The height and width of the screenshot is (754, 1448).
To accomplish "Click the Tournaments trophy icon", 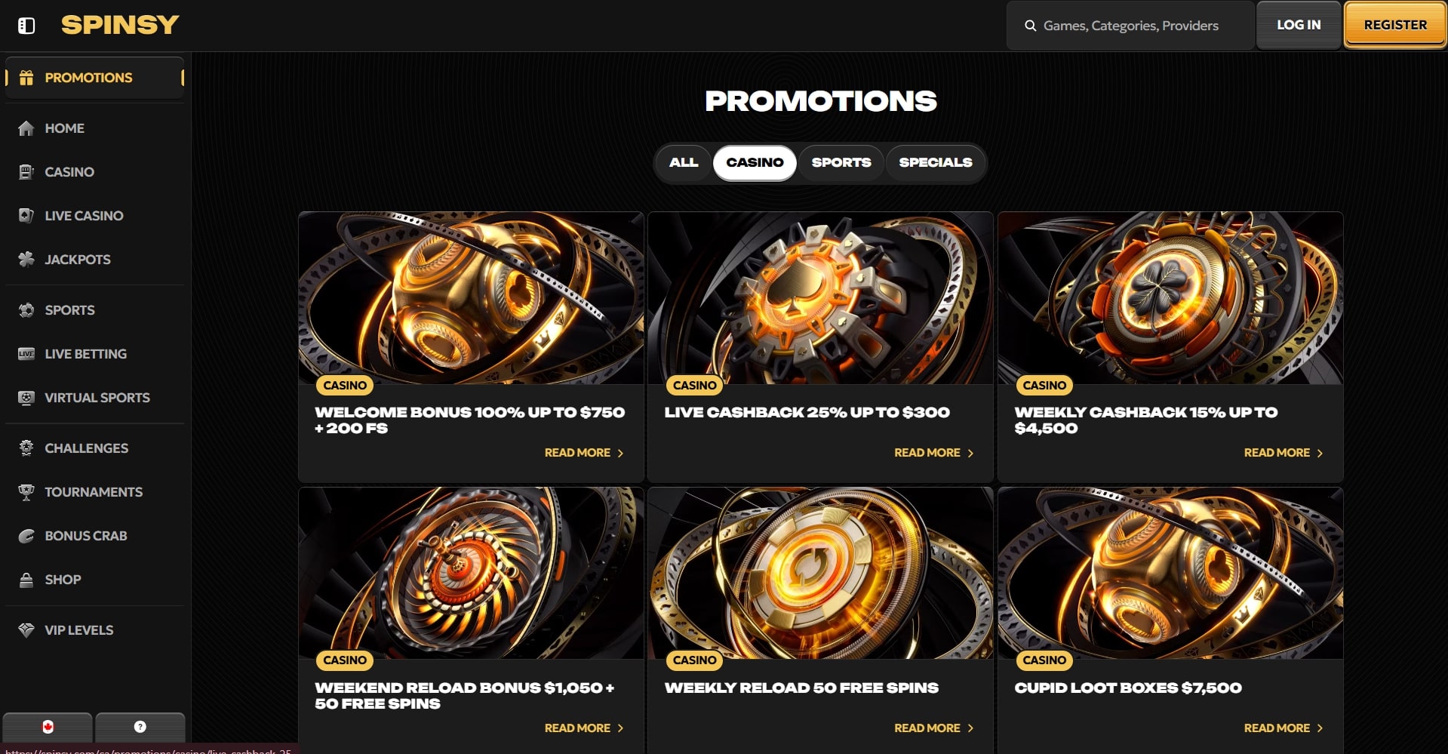I will [26, 492].
